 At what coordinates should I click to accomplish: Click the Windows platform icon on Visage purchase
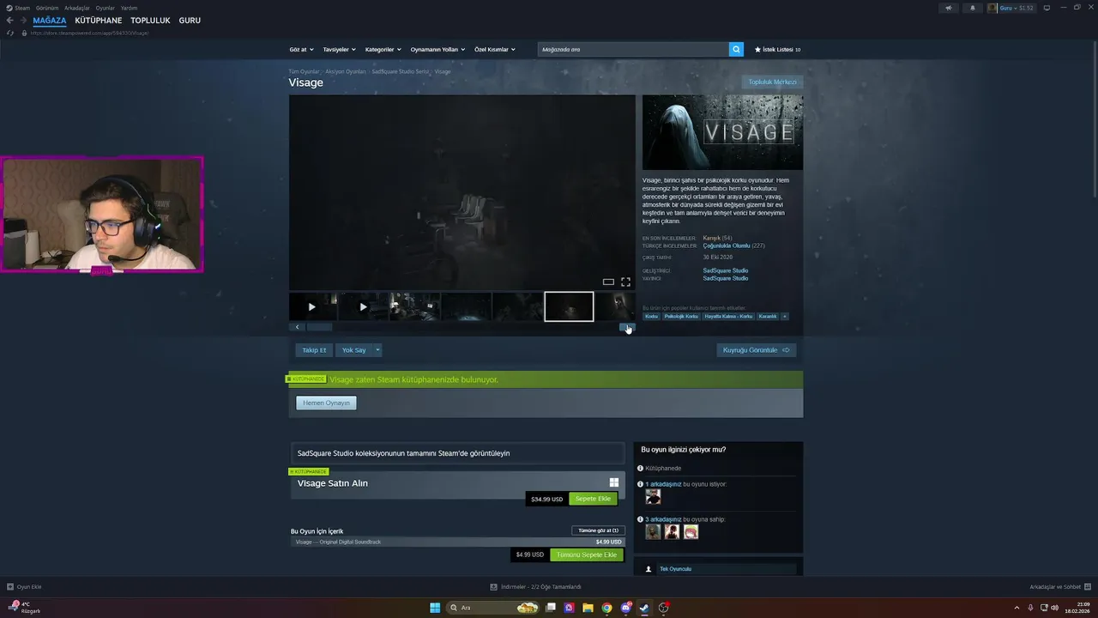pyautogui.click(x=614, y=482)
